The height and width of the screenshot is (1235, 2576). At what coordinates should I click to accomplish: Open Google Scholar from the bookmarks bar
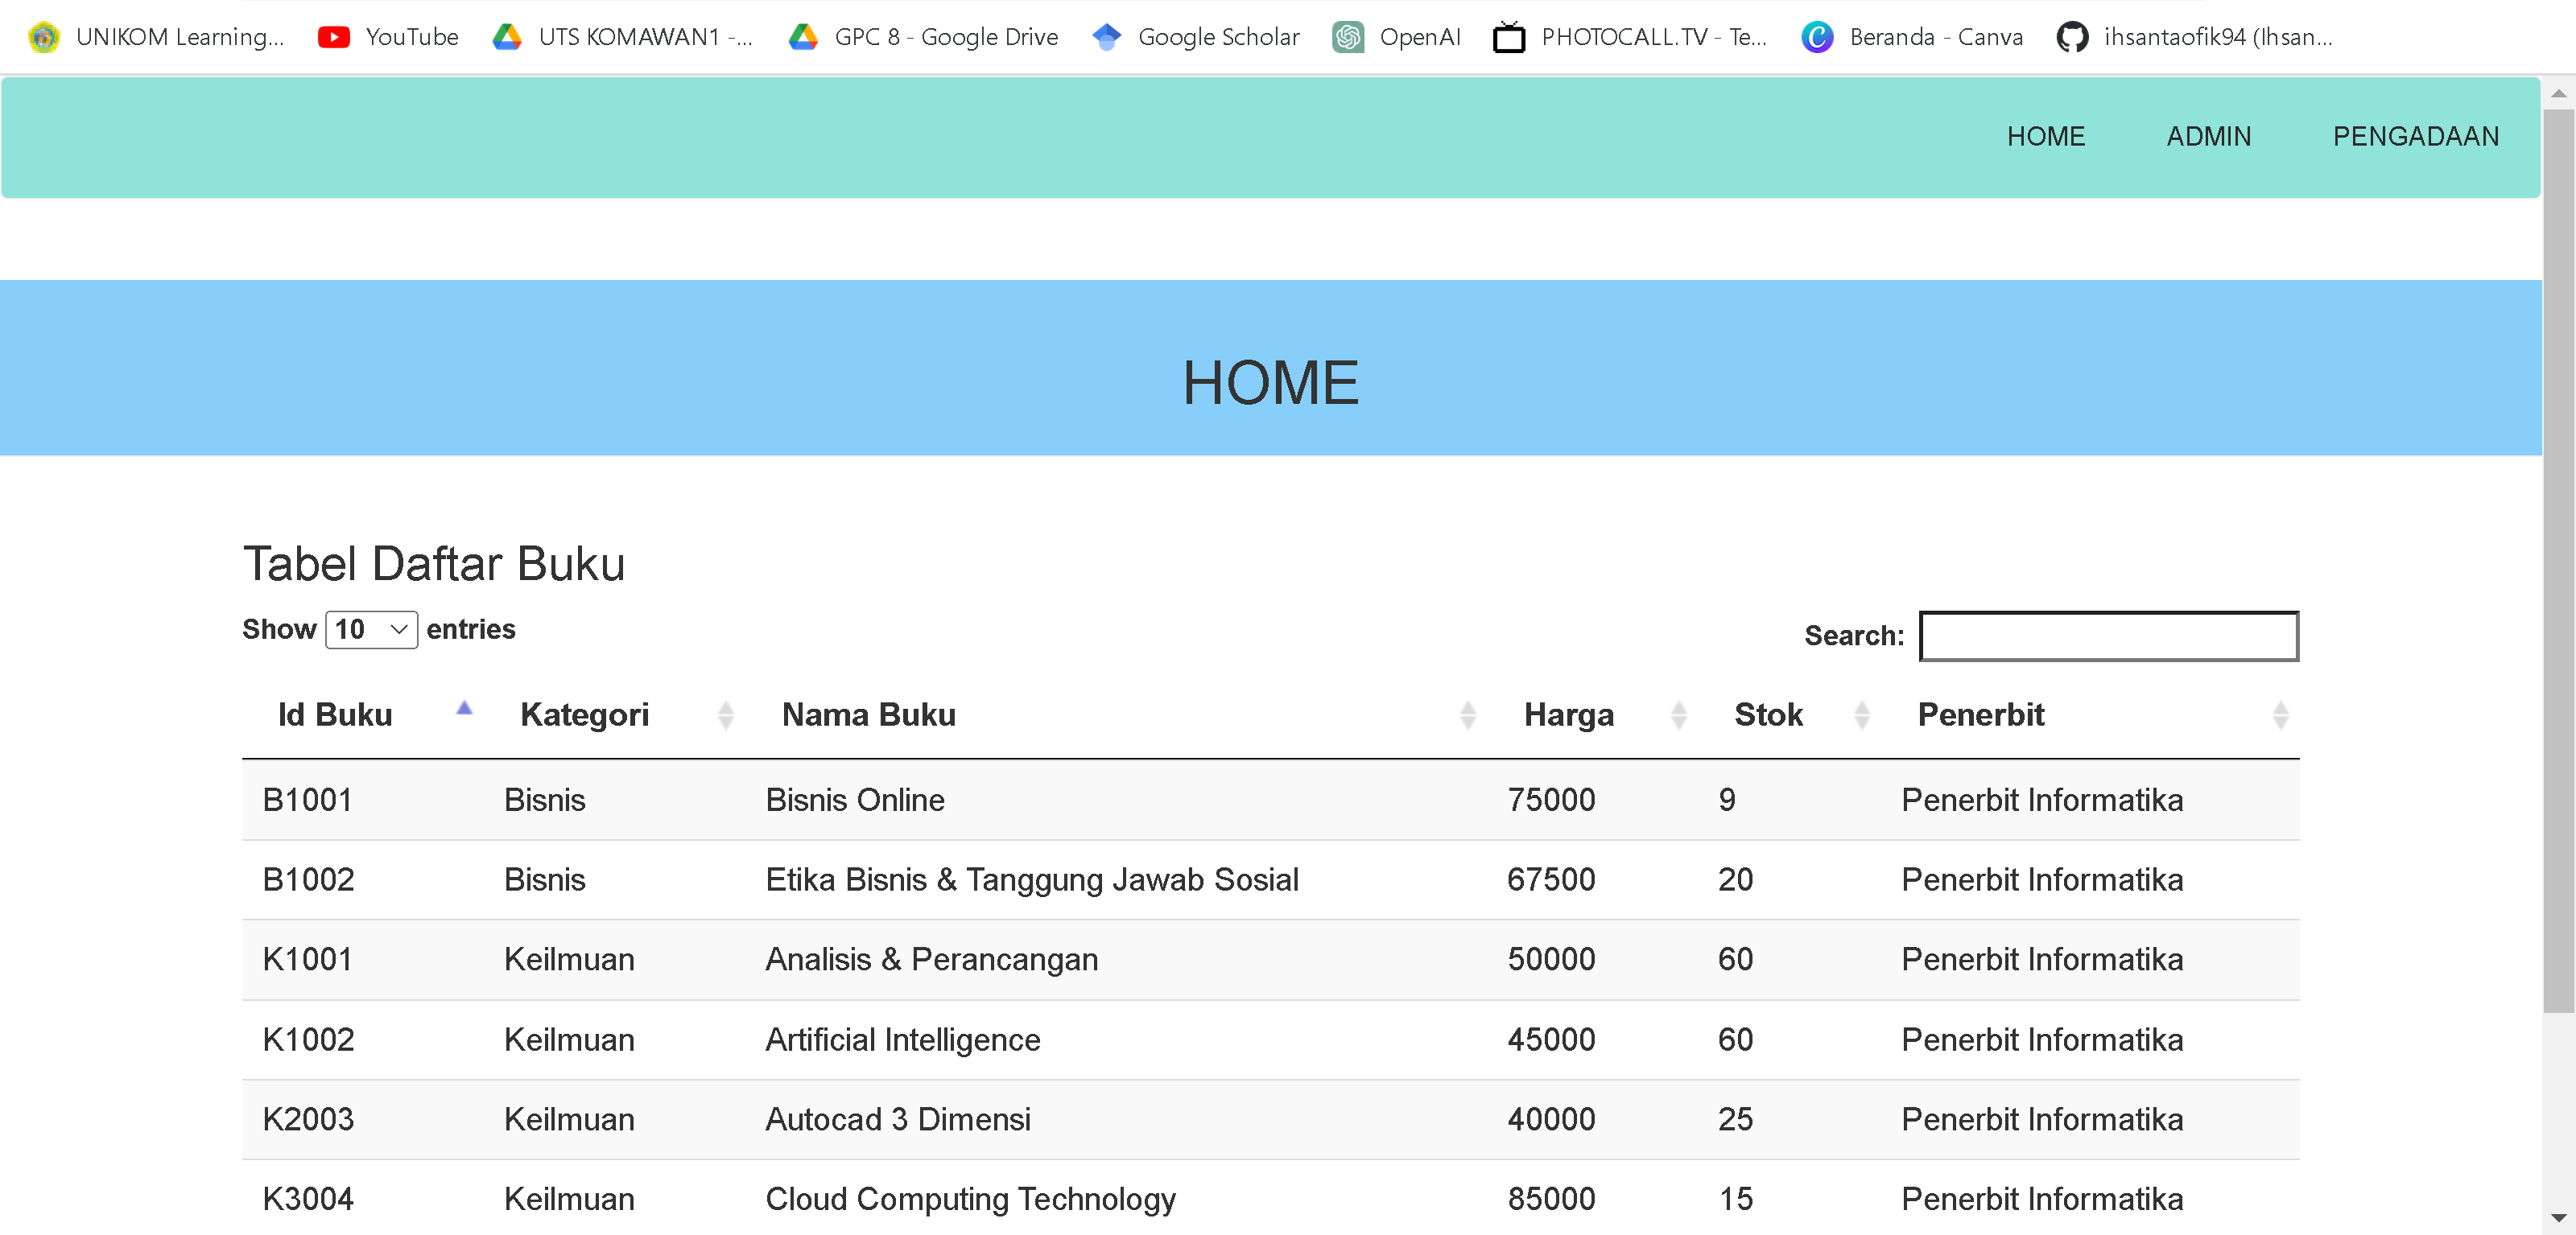coord(1195,37)
